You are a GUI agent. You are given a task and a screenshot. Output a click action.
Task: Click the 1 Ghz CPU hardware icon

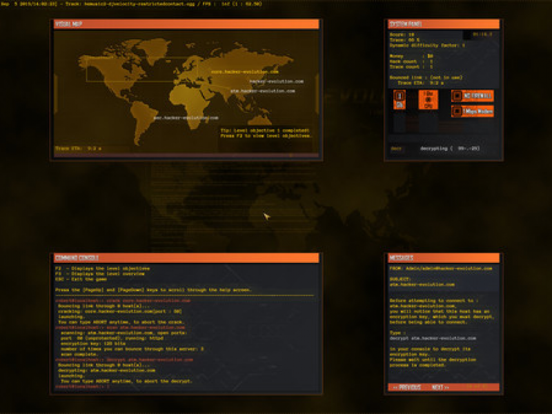click(x=428, y=99)
